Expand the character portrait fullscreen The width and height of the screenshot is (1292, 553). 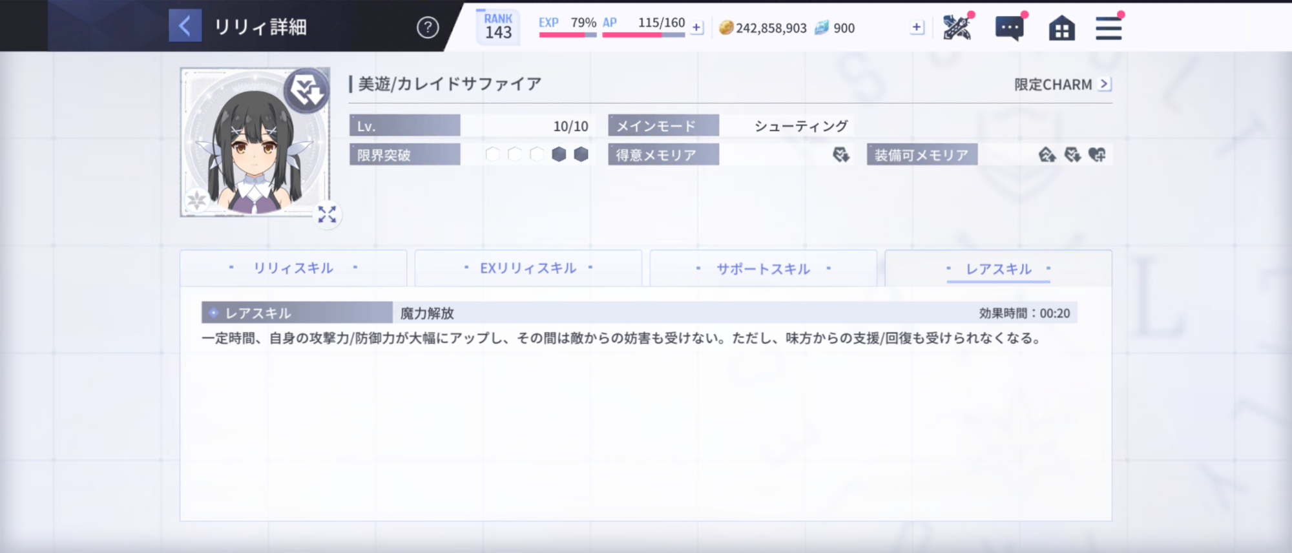[x=327, y=214]
